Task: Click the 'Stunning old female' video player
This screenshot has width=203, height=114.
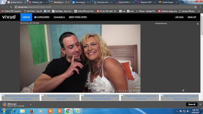Action: click(x=80, y=59)
